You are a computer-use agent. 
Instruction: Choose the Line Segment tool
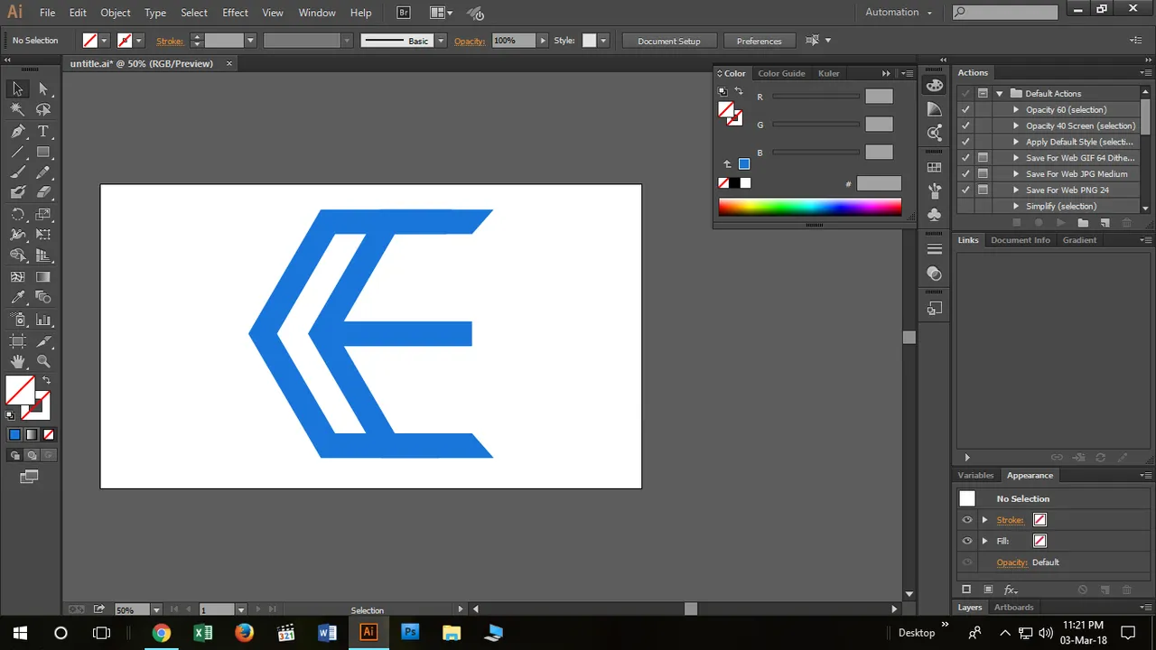tap(17, 153)
